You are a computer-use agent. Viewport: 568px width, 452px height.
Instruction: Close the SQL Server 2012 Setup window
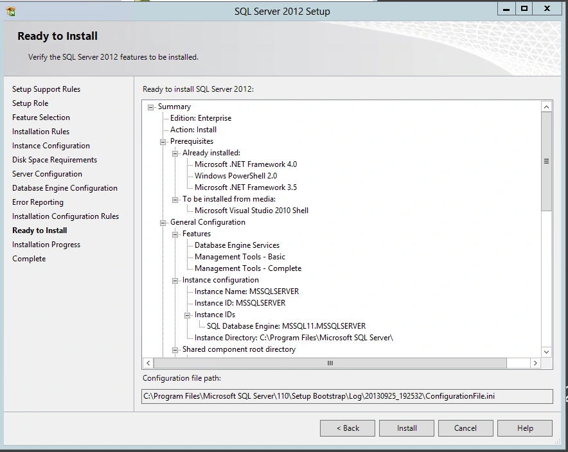547,9
